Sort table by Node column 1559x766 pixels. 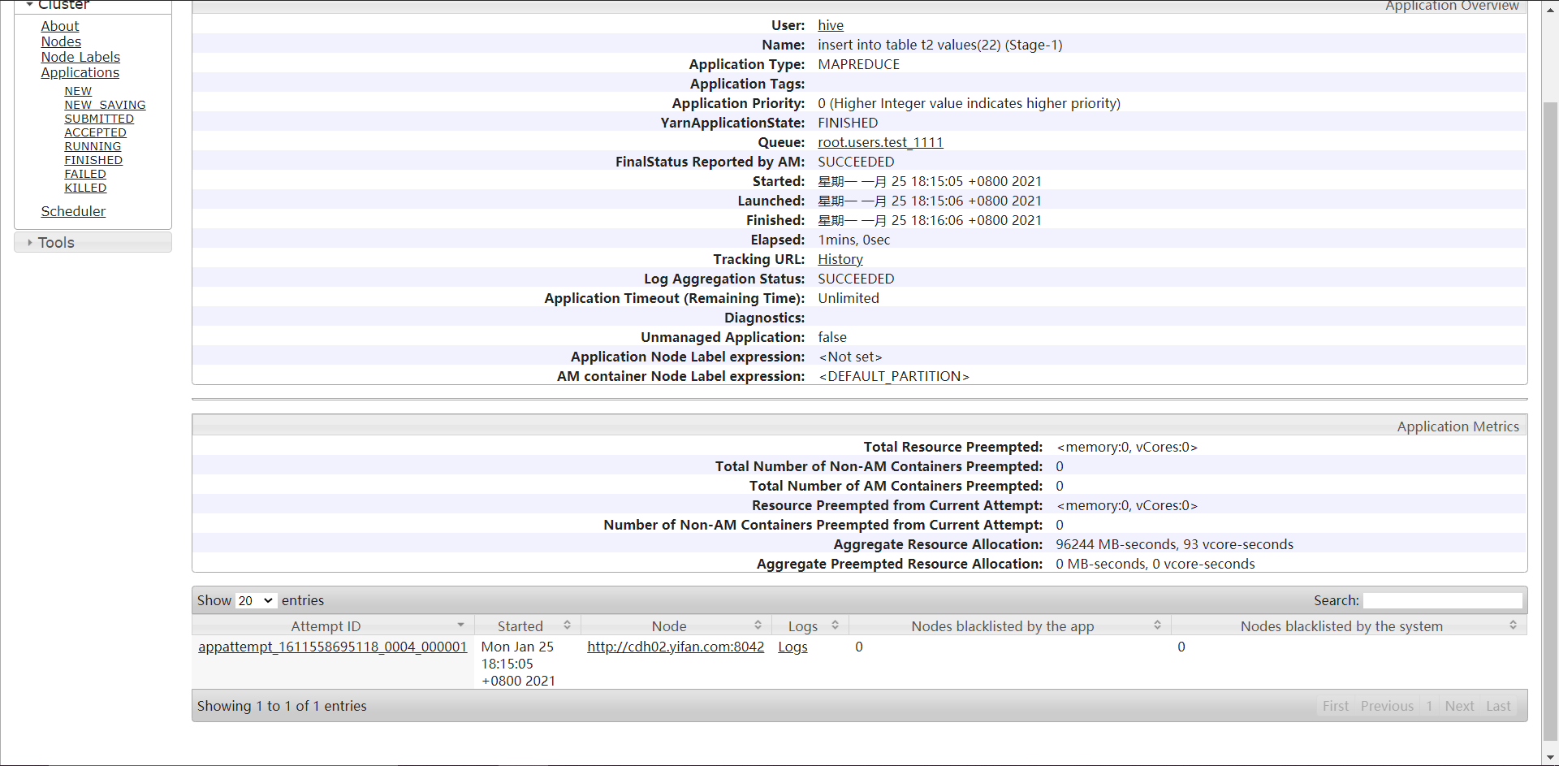coord(676,625)
